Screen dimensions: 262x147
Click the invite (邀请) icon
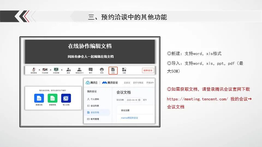(68, 69)
